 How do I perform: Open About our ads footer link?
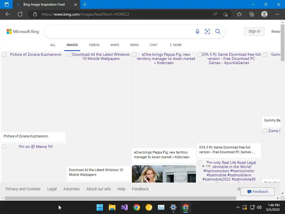click(x=99, y=189)
